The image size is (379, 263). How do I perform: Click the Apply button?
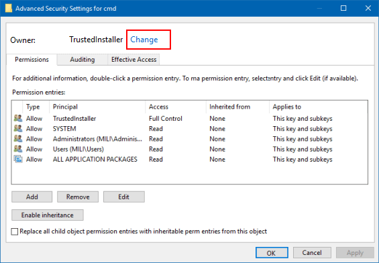[x=355, y=253]
